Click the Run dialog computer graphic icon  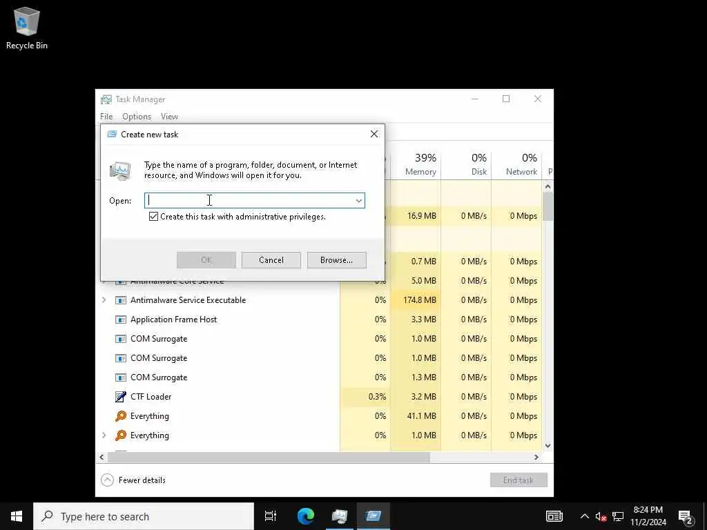click(x=120, y=171)
